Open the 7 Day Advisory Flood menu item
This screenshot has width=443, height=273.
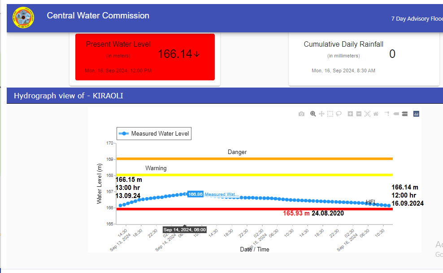coord(417,19)
